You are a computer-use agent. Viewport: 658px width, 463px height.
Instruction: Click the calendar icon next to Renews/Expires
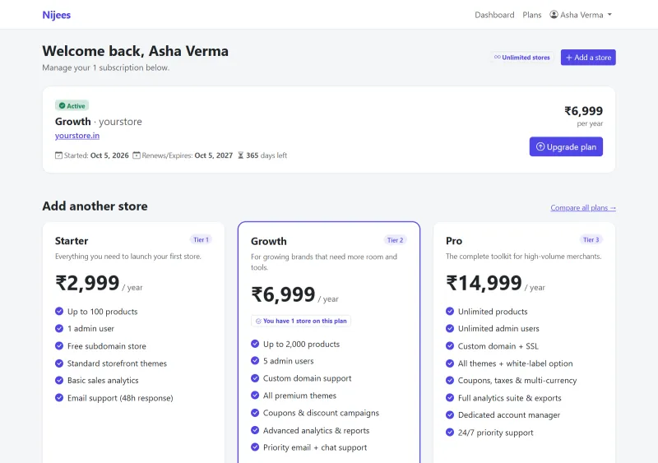(x=137, y=155)
